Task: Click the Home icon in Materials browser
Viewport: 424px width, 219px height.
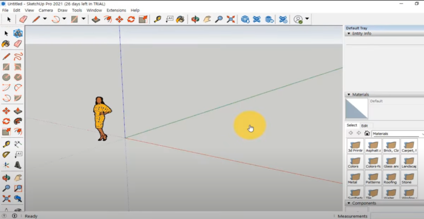Action: click(367, 133)
